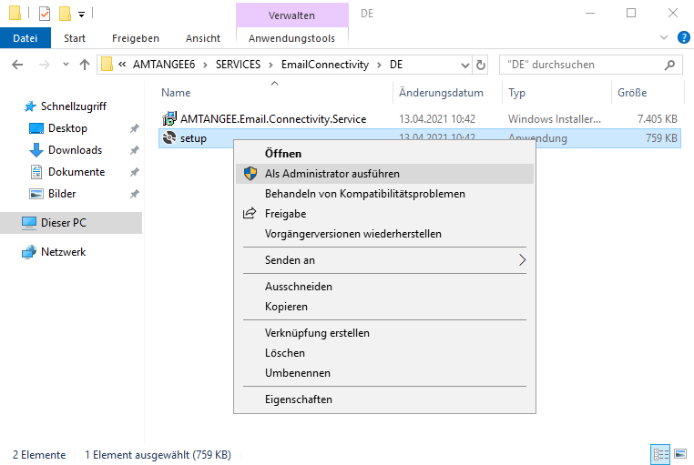Choose Eigenschaften in the context menu
The height and width of the screenshot is (465, 694).
click(384, 399)
